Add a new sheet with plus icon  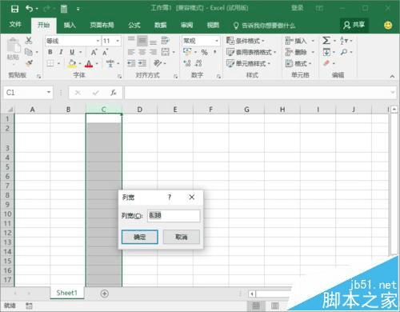(105, 294)
